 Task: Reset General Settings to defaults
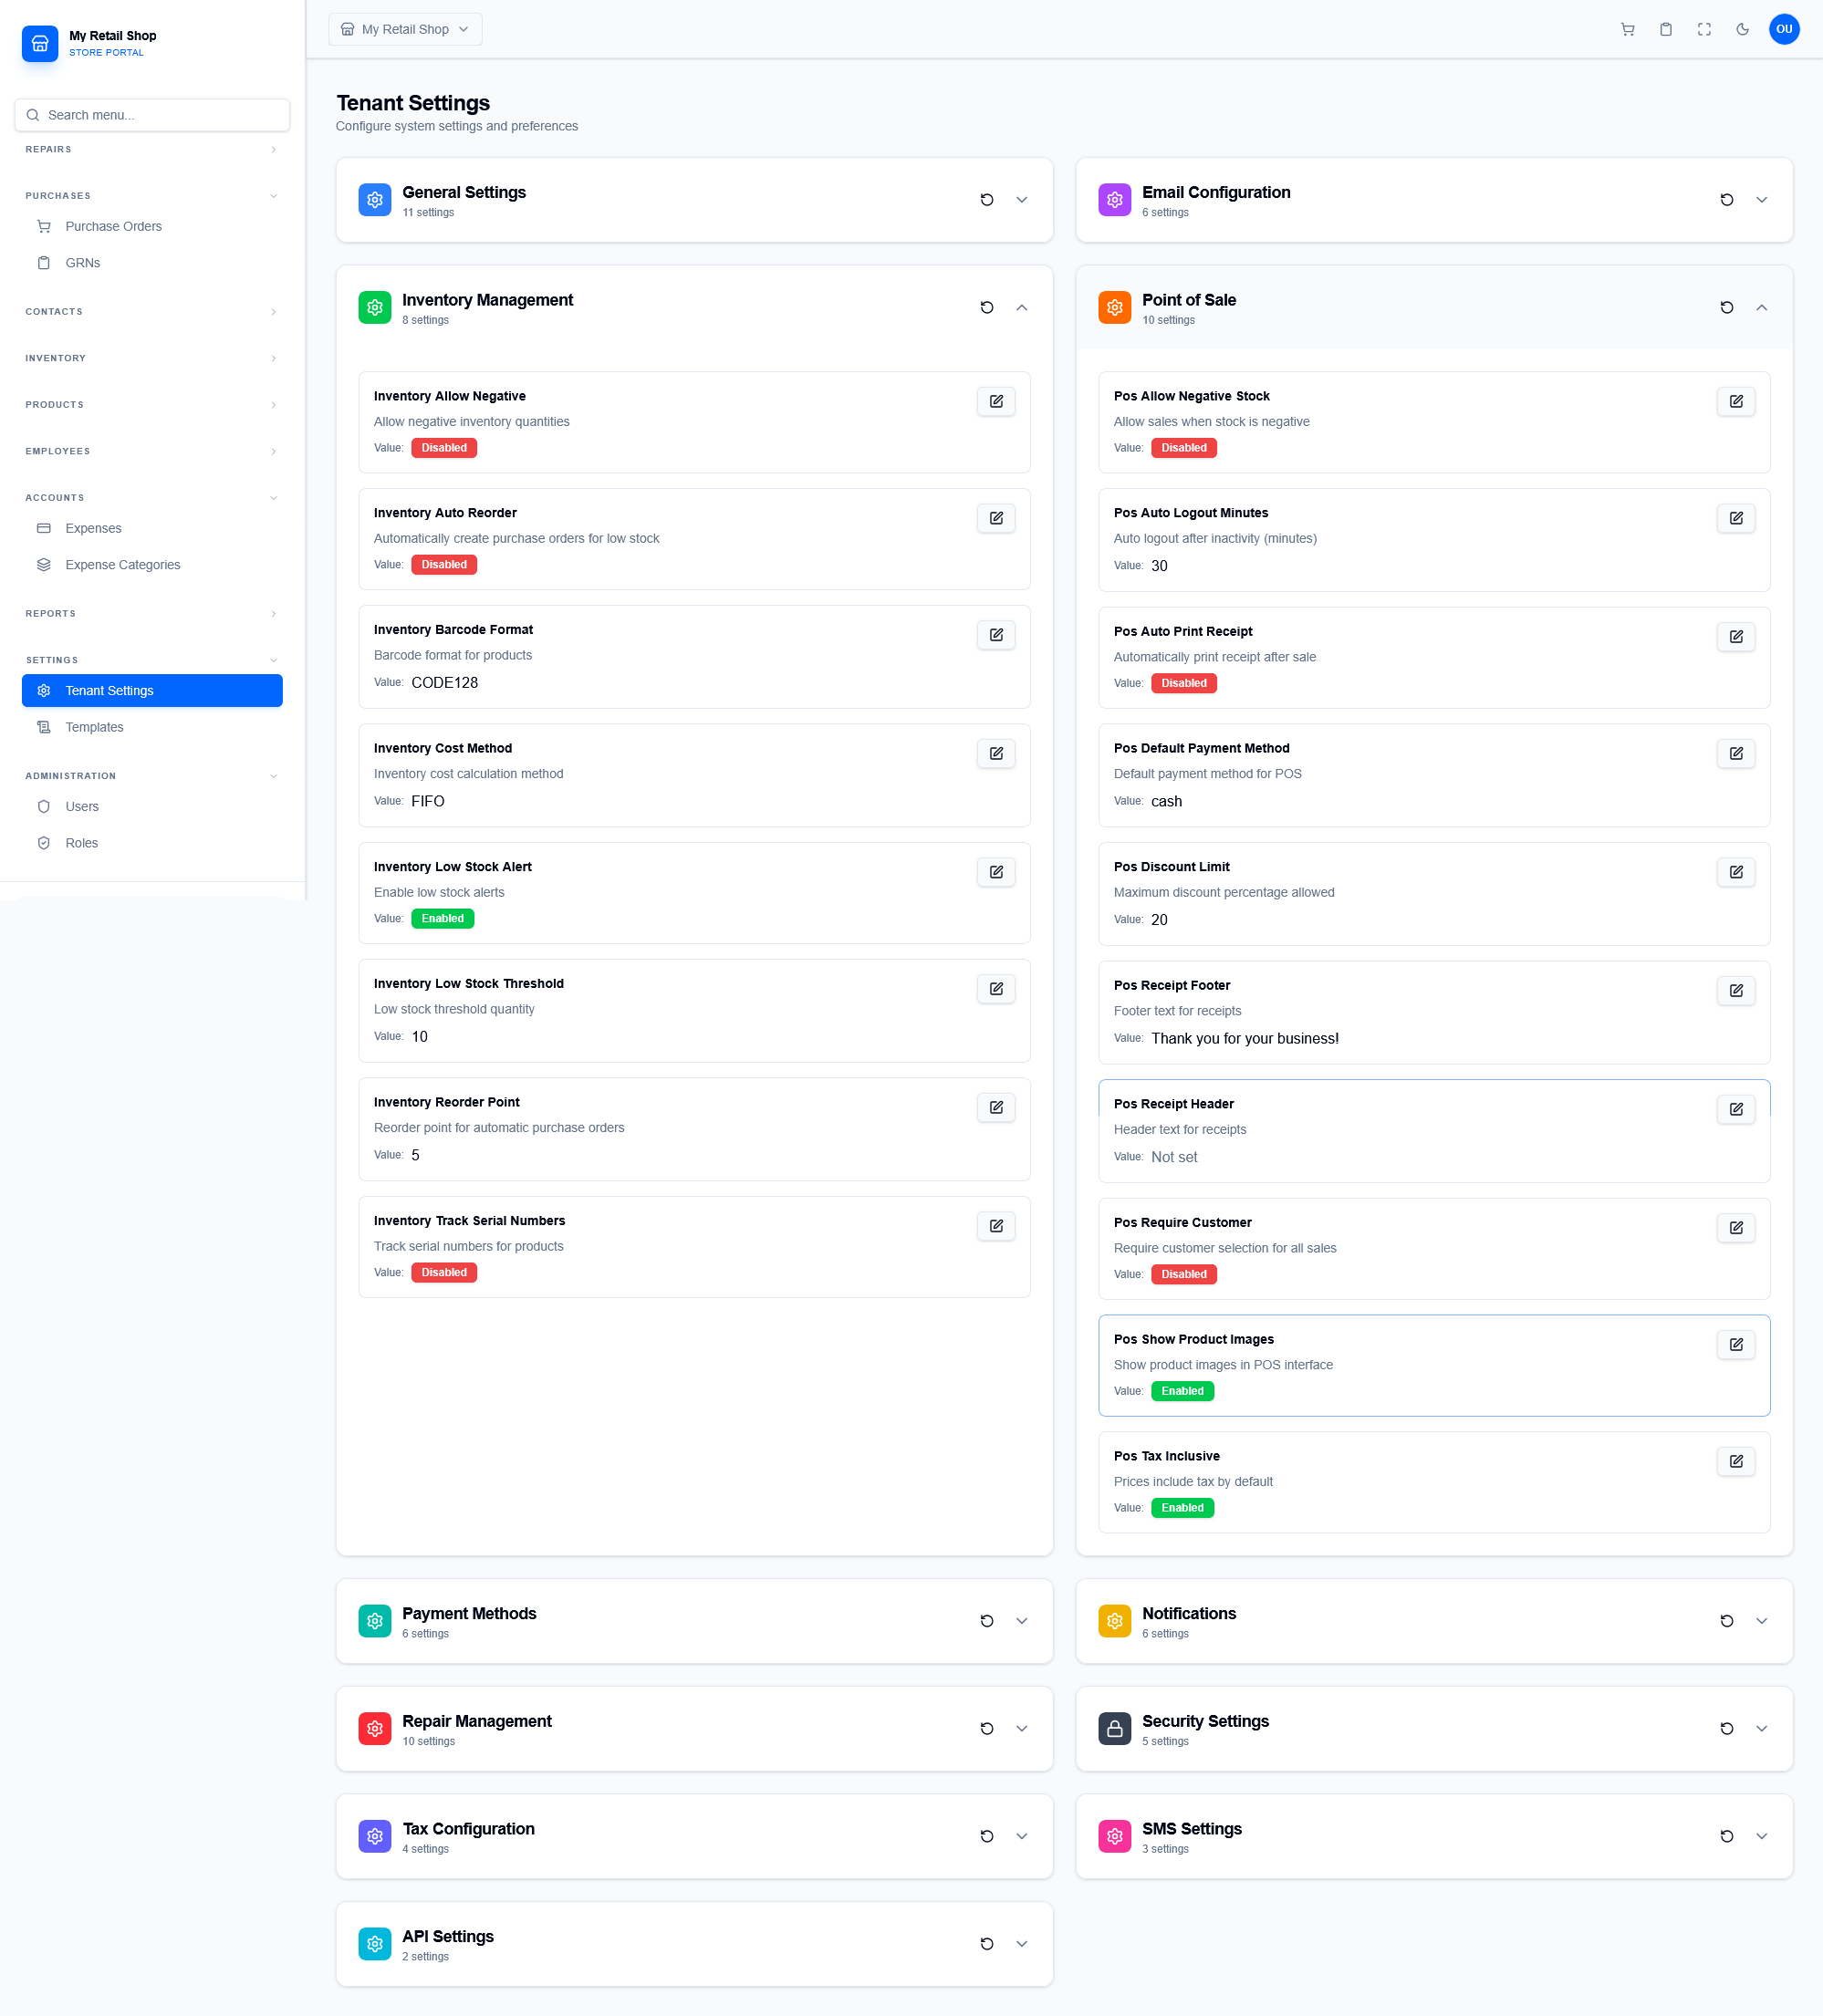click(987, 200)
